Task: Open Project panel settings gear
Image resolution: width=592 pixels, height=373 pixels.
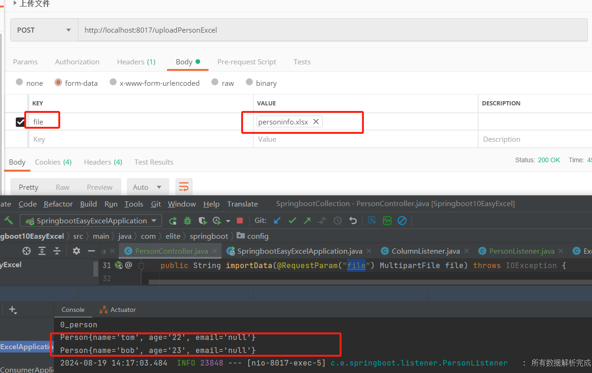Action: coord(77,251)
